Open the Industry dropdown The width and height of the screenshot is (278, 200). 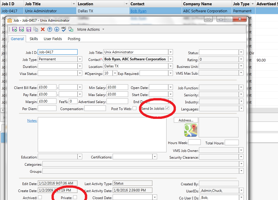241,102
